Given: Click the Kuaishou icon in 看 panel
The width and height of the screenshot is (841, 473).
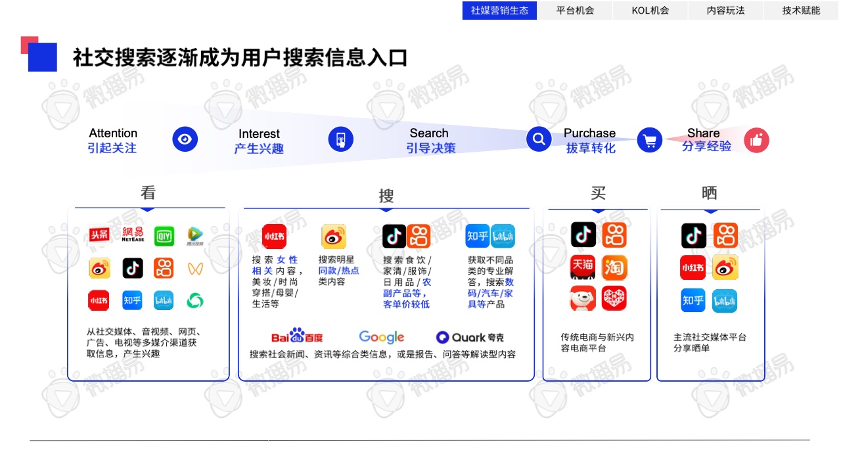Looking at the screenshot, I should coord(164,268).
